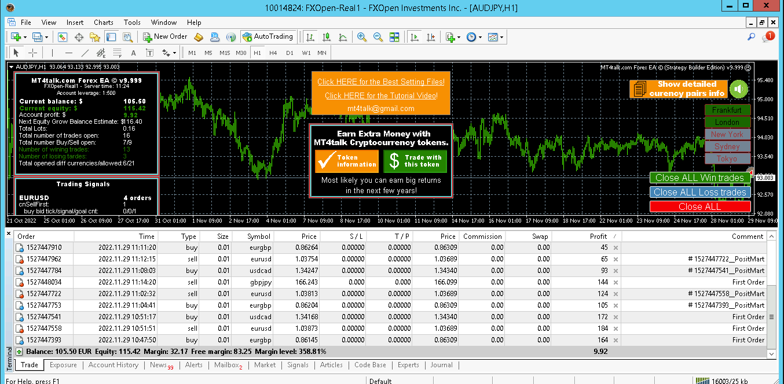Open the Strategy Tester magnifier icon
Screen dimensions: 784x384
pyautogui.click(x=127, y=37)
